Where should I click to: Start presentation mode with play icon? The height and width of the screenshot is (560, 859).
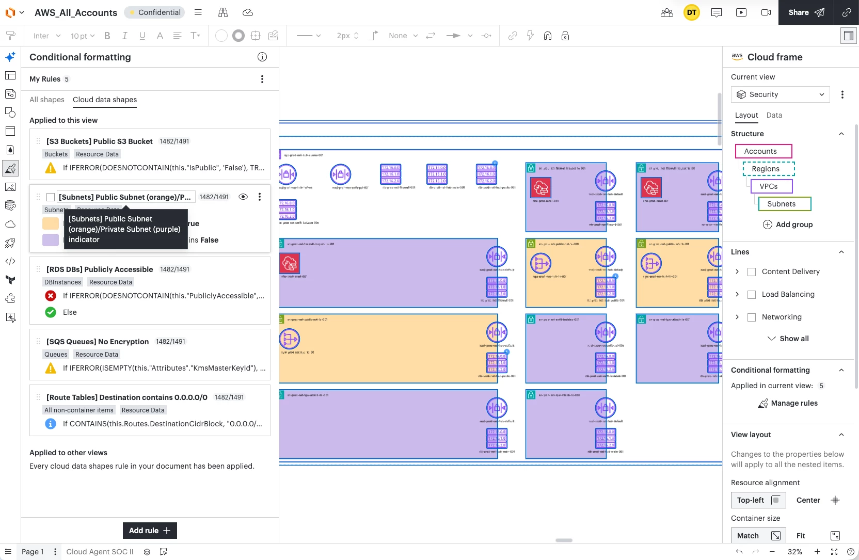[x=741, y=12]
